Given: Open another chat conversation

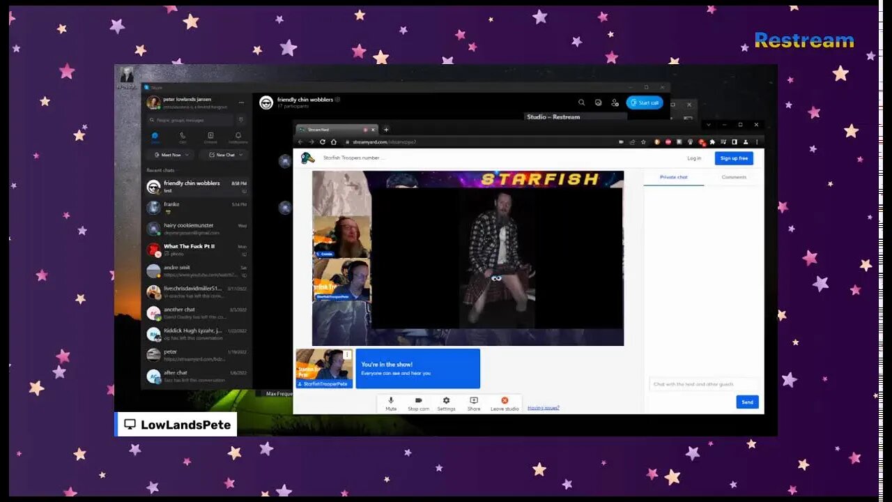Looking at the screenshot, I should pos(197,313).
